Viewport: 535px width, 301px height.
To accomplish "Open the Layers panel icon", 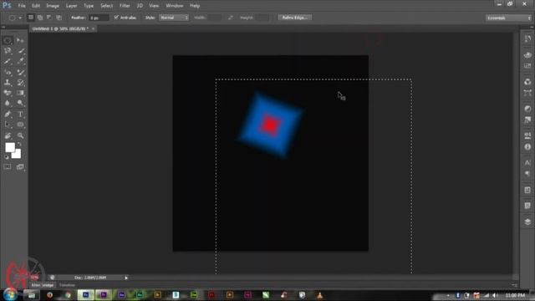I will point(527,222).
